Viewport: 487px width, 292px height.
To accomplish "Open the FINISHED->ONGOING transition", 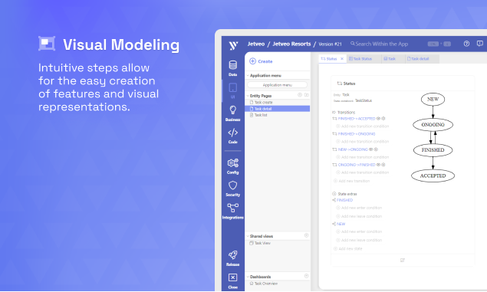I will click(357, 134).
